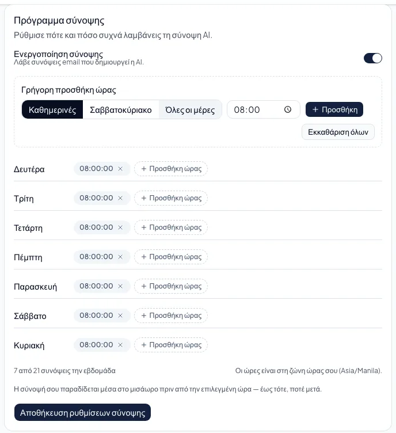
Task: Remove the 08:00:00 time from Δευτέρα
Action: click(x=120, y=169)
